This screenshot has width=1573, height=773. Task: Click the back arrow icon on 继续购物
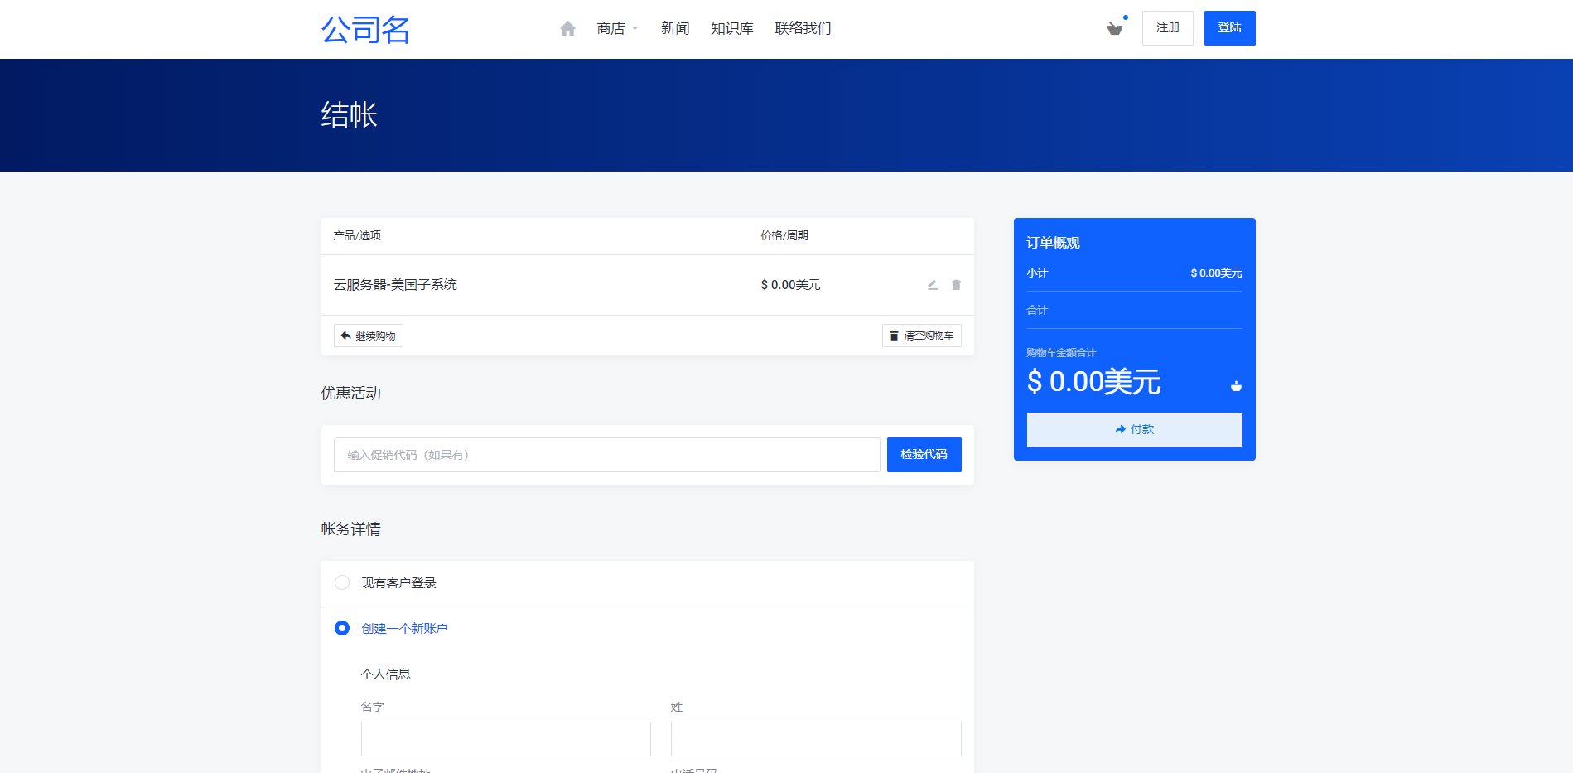click(345, 335)
